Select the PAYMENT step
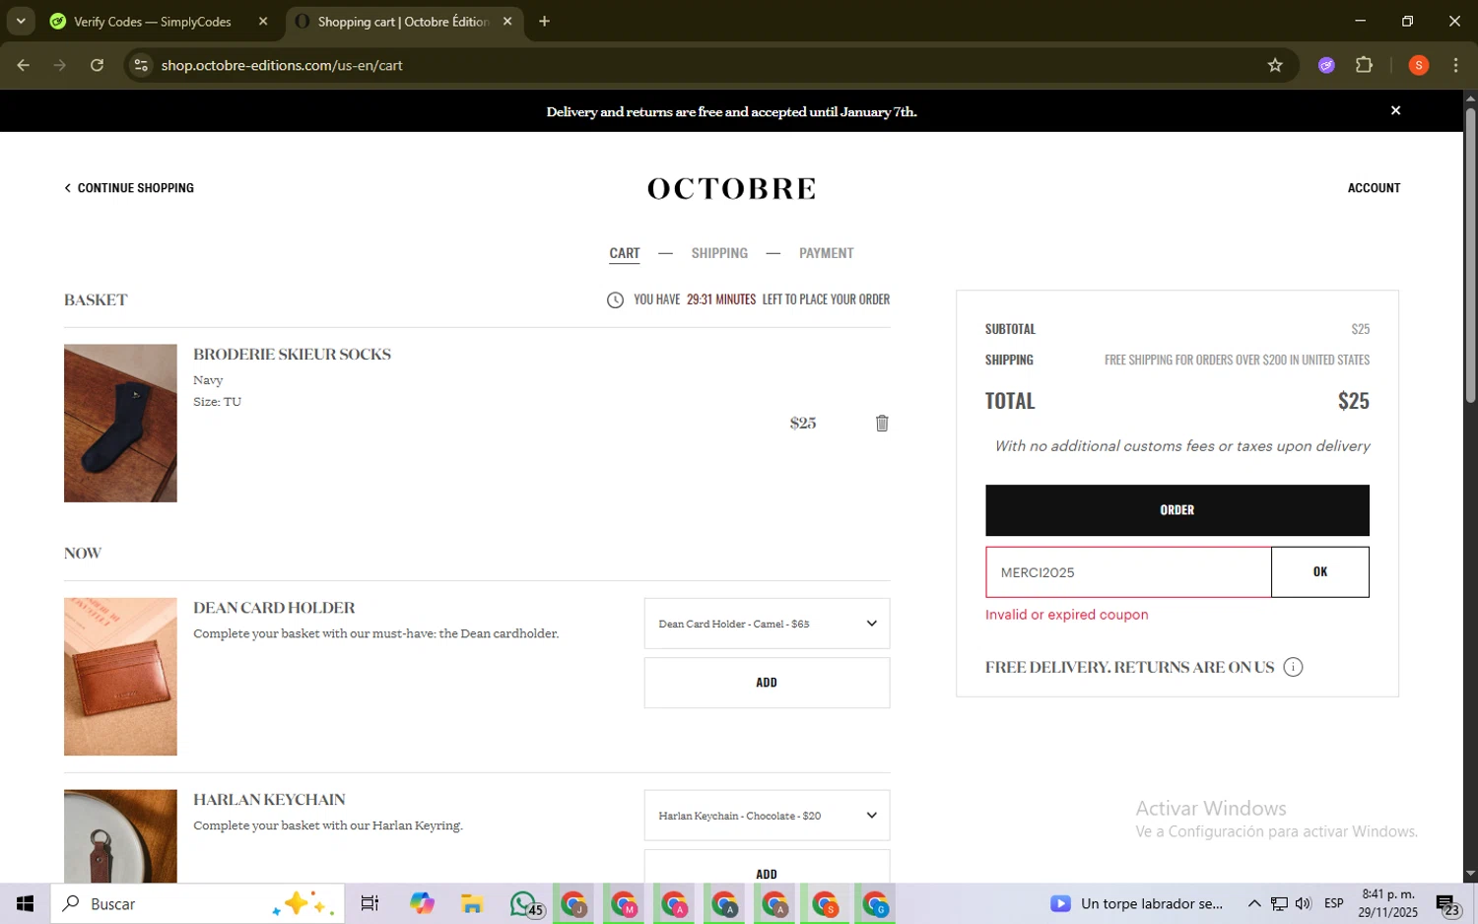 (x=826, y=253)
